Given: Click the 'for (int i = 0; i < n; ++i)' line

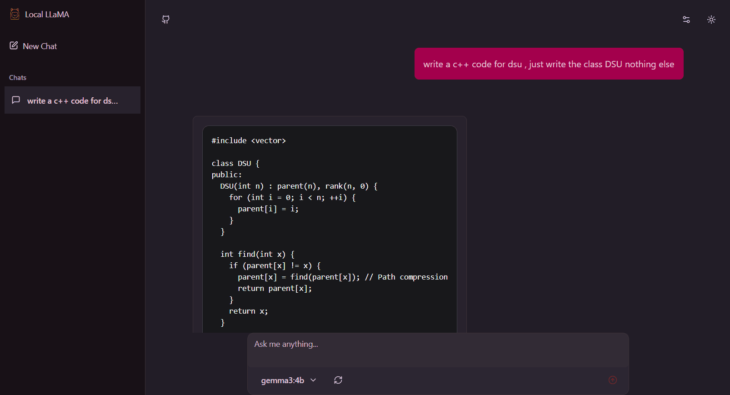Looking at the screenshot, I should 292,198.
